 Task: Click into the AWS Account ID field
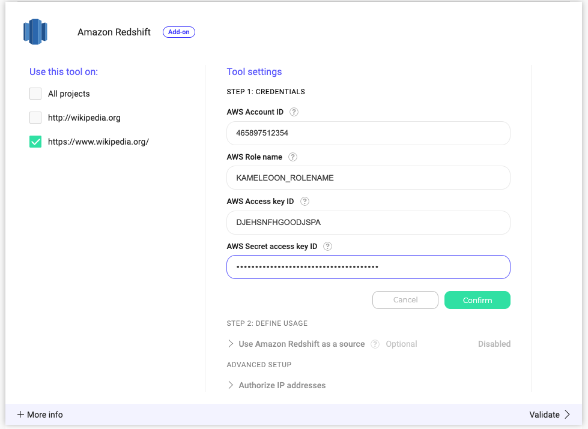(368, 133)
